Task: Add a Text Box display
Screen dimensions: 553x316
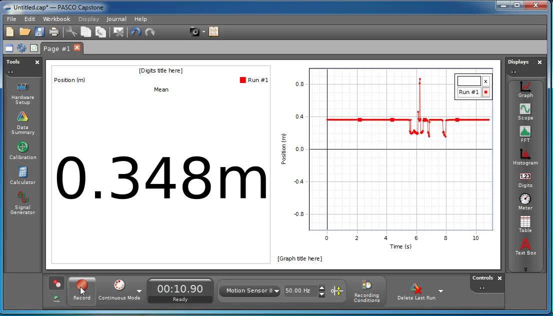Action: tap(525, 247)
